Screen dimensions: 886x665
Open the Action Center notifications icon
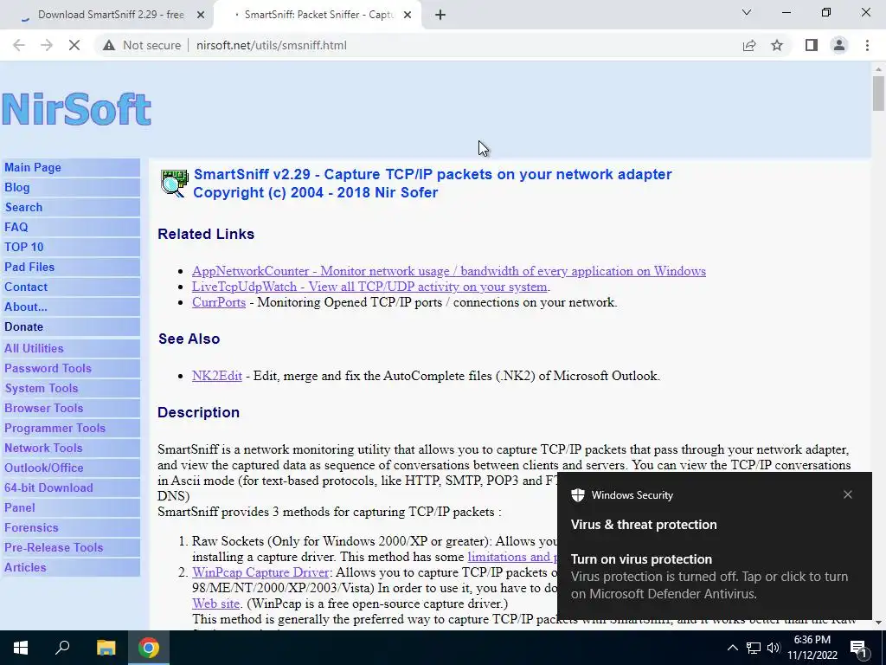click(859, 648)
